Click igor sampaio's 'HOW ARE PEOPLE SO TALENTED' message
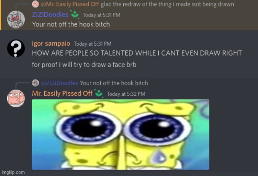The image size is (258, 176). point(137,53)
